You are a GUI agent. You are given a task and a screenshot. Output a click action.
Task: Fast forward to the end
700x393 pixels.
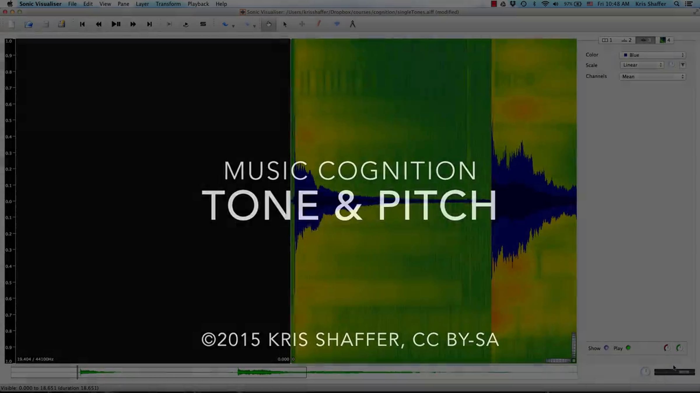coord(149,24)
